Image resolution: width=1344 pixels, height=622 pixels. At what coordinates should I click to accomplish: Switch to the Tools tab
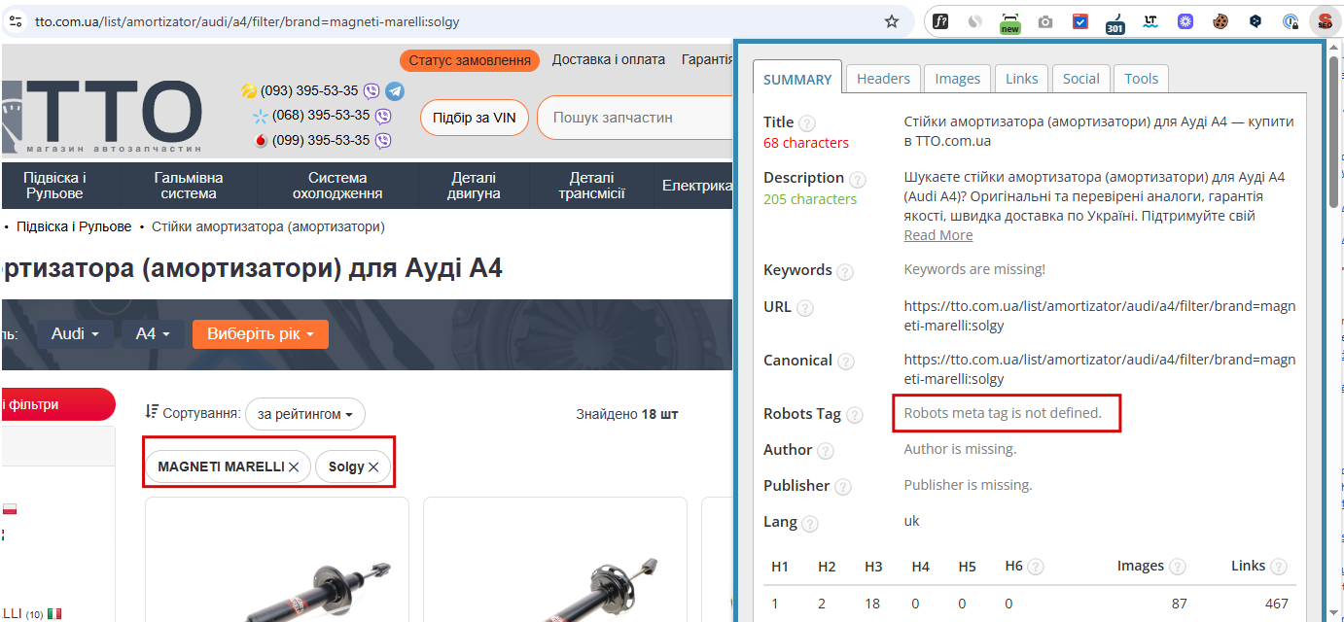1142,79
